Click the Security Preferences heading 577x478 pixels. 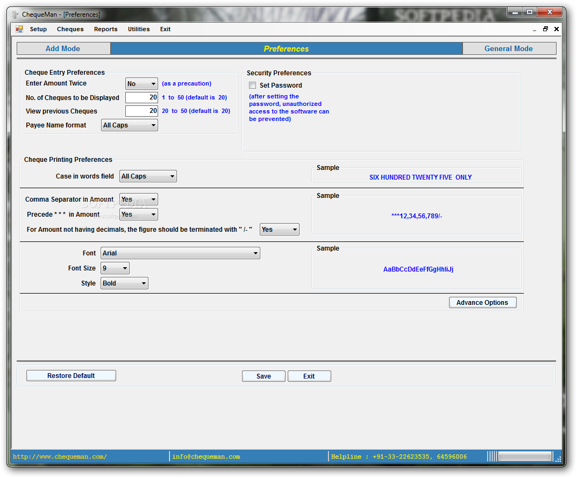(279, 73)
